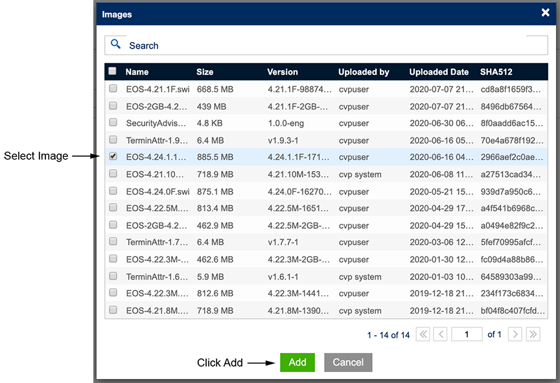The image size is (560, 383).
Task: Click the '875.1 MB' size cell
Action: click(x=215, y=192)
